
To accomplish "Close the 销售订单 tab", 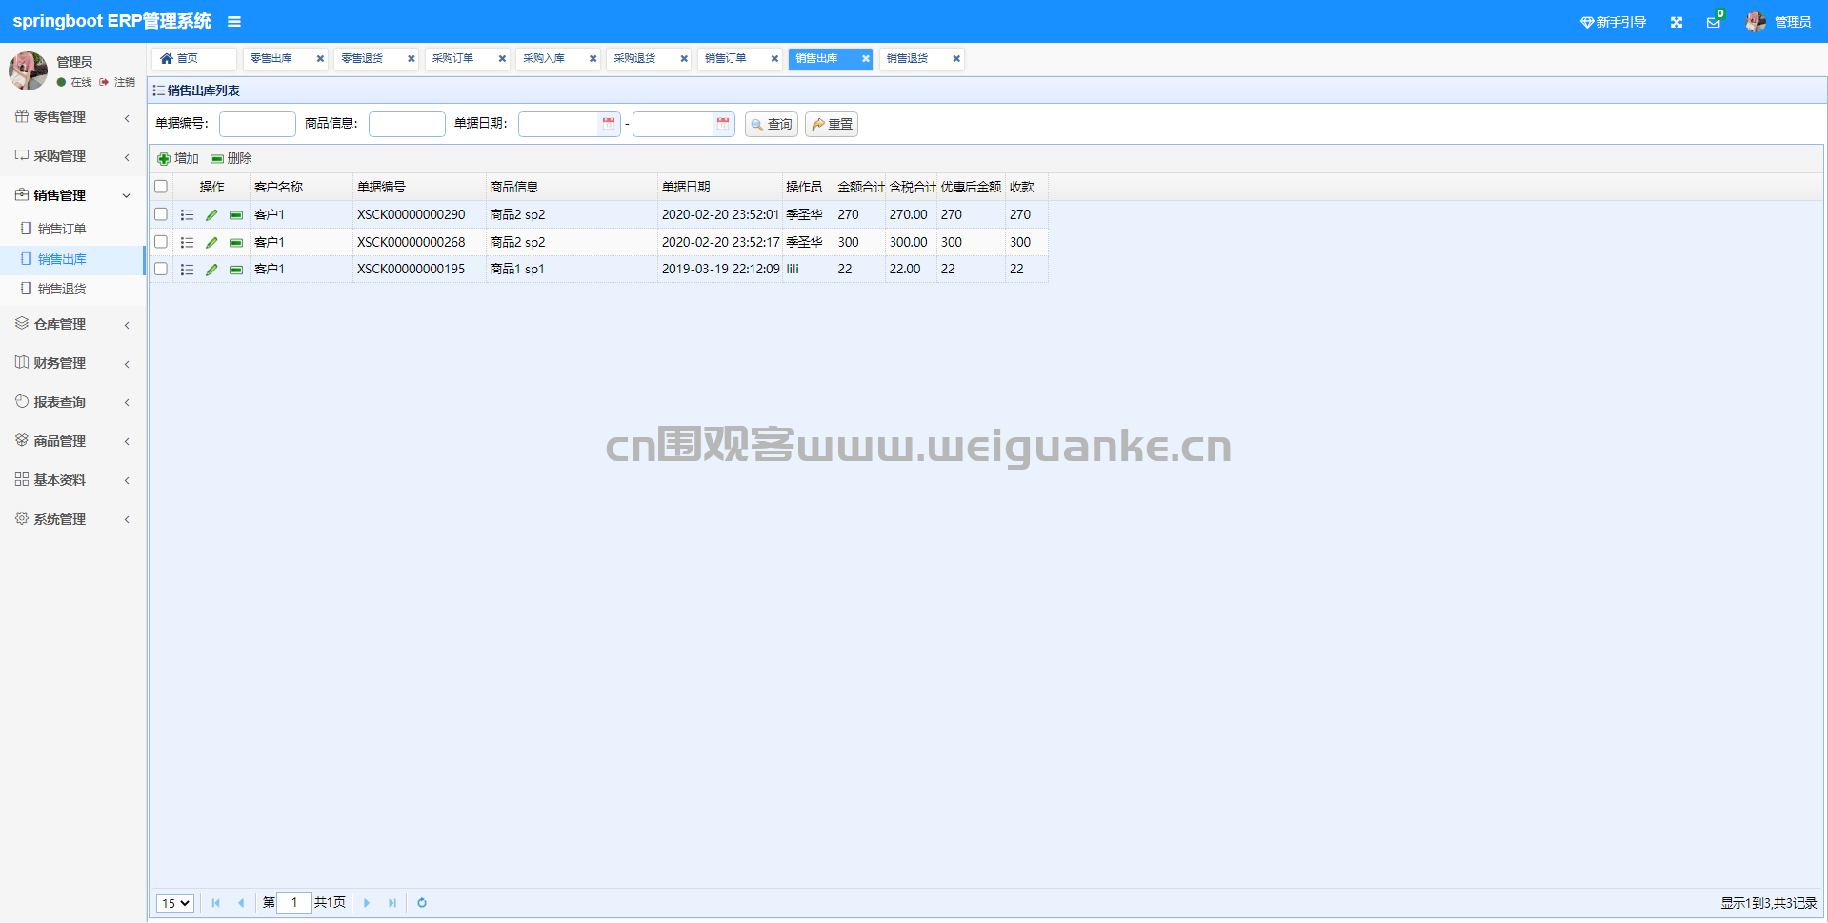I will 774,59.
